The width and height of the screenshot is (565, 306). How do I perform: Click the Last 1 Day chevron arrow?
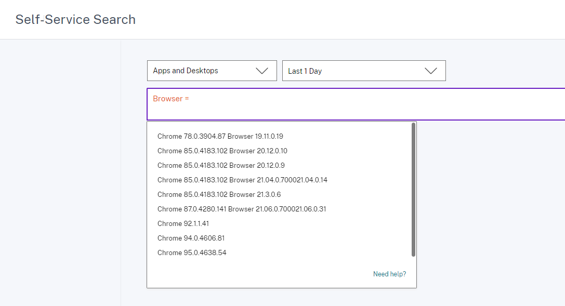pos(430,71)
